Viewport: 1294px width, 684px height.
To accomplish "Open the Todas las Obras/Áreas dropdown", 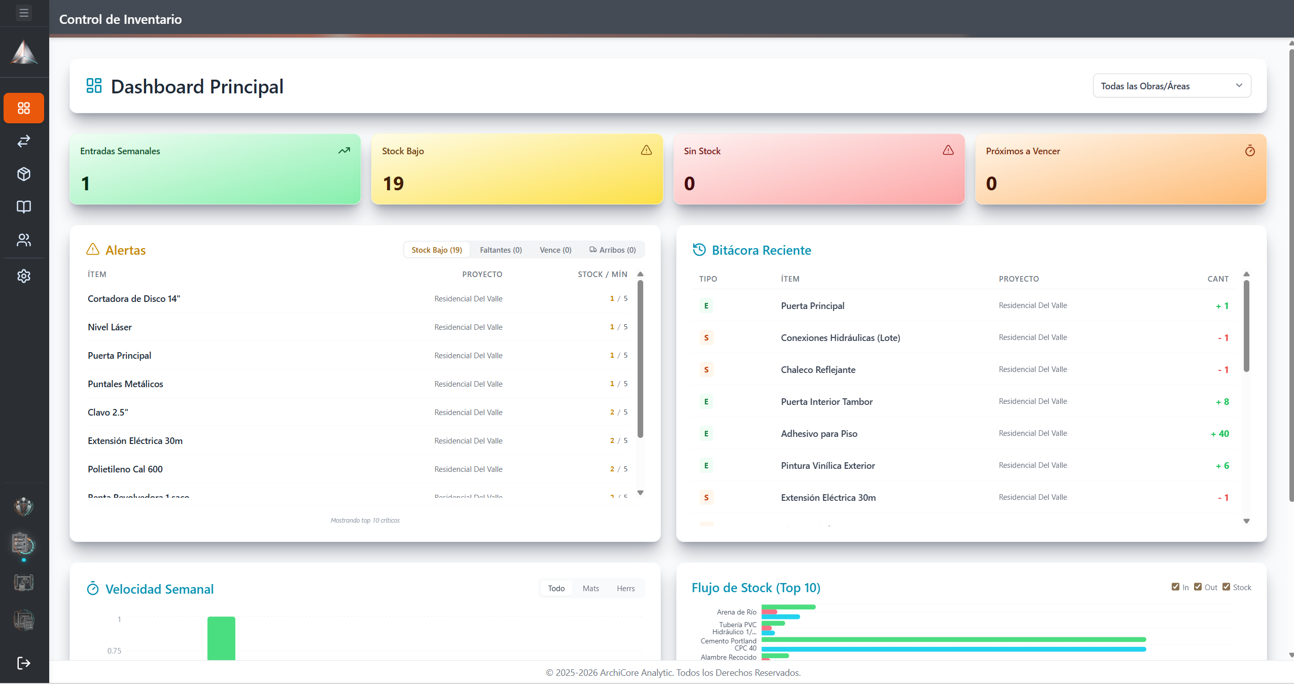I will coord(1172,86).
